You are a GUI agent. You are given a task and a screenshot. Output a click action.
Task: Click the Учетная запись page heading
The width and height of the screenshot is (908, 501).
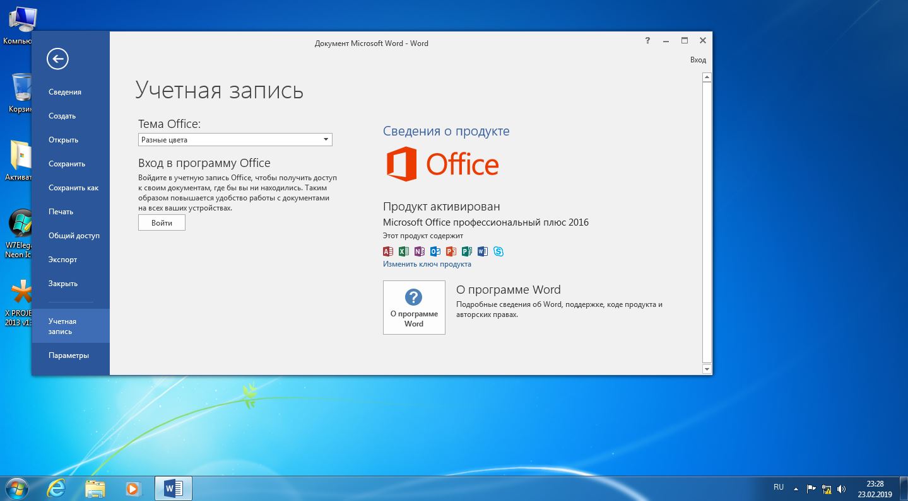[x=220, y=90]
